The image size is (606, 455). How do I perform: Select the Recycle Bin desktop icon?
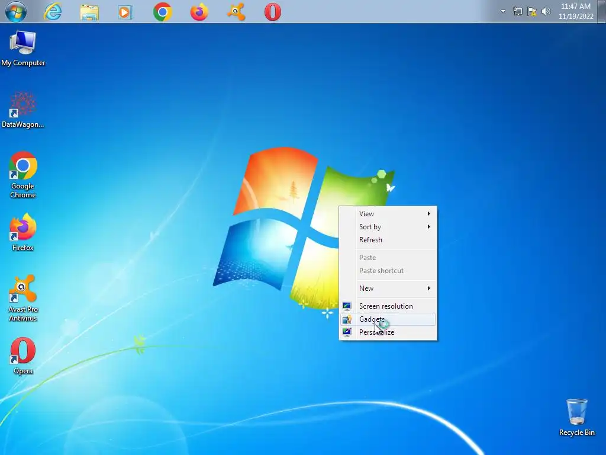(x=576, y=418)
